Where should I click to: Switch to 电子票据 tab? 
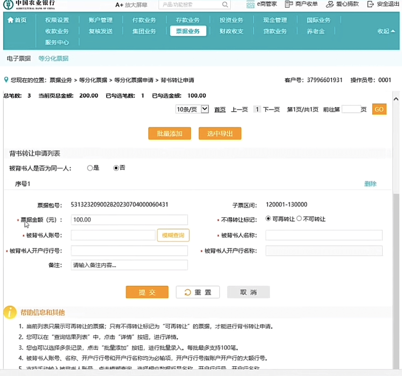[x=19, y=58]
